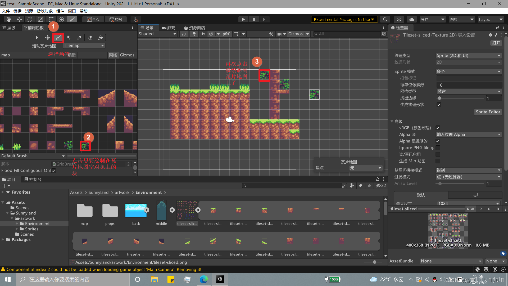Open the GameObject menu

point(44,11)
